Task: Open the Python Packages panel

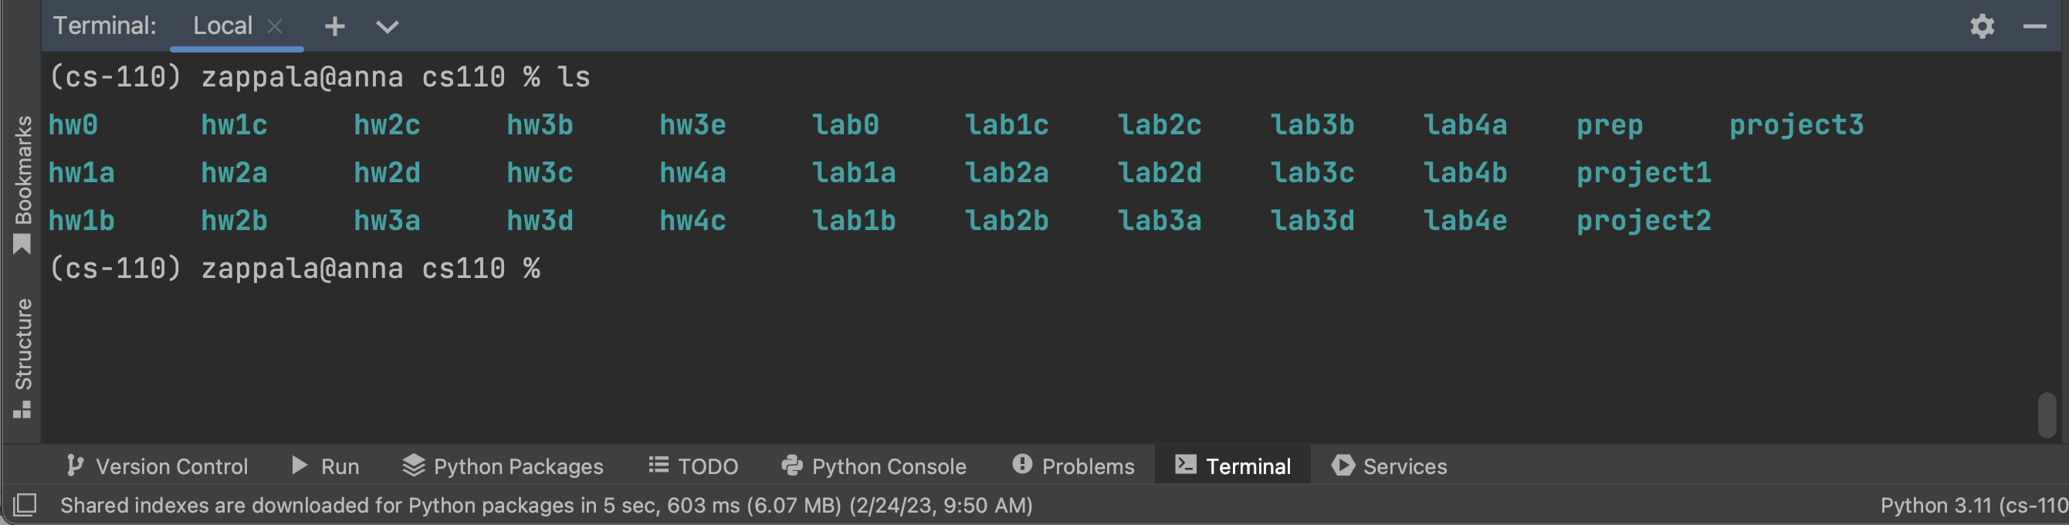Action: tap(502, 466)
